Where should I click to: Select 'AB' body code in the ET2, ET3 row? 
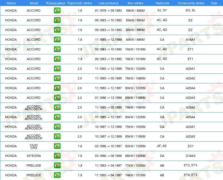click(x=162, y=165)
